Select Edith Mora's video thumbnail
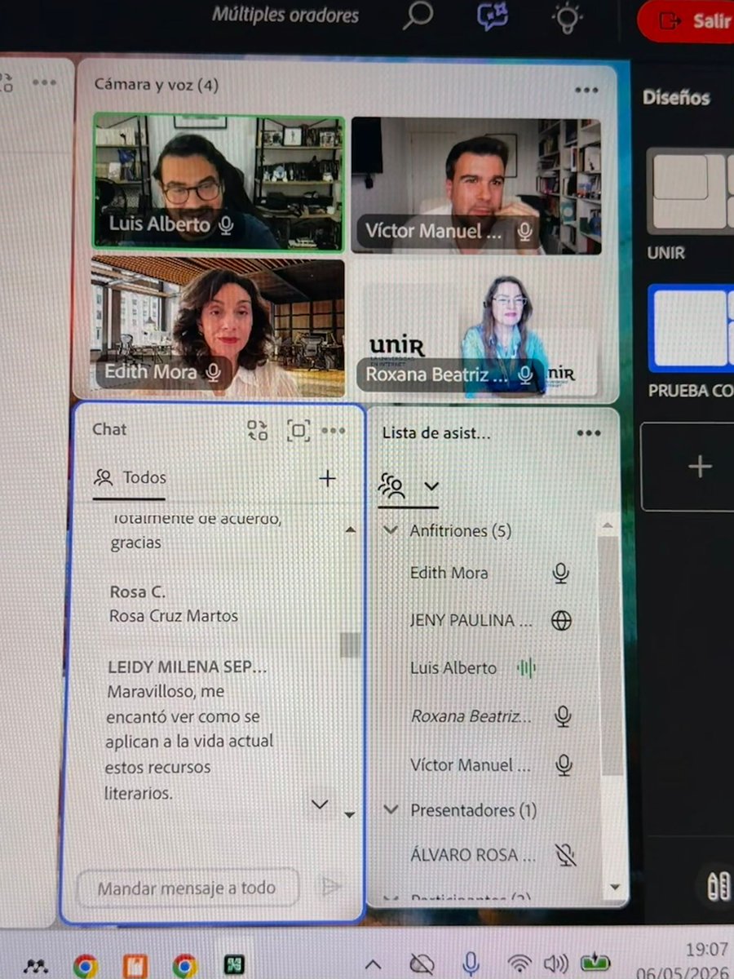This screenshot has height=979, width=734. point(217,326)
